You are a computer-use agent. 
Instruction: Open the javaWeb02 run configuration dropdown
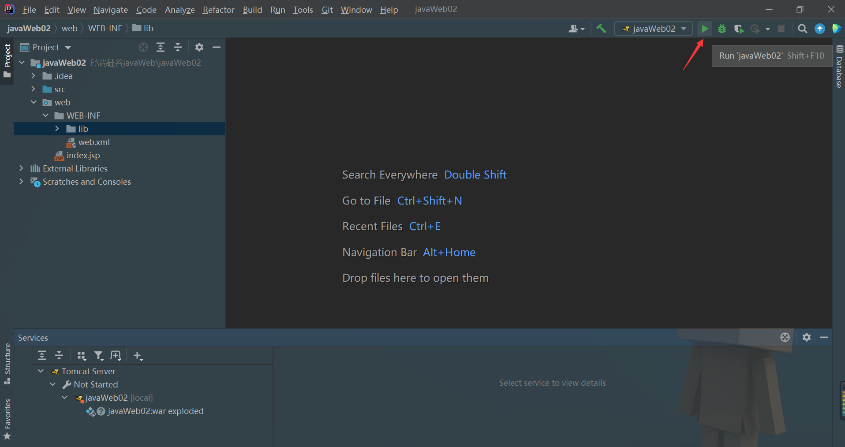[654, 29]
